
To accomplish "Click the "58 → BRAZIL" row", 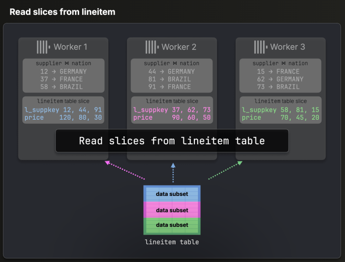I will 61,87.
